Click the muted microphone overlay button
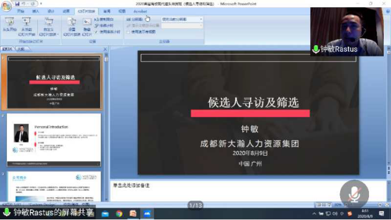The height and width of the screenshot is (220, 391). tap(354, 195)
